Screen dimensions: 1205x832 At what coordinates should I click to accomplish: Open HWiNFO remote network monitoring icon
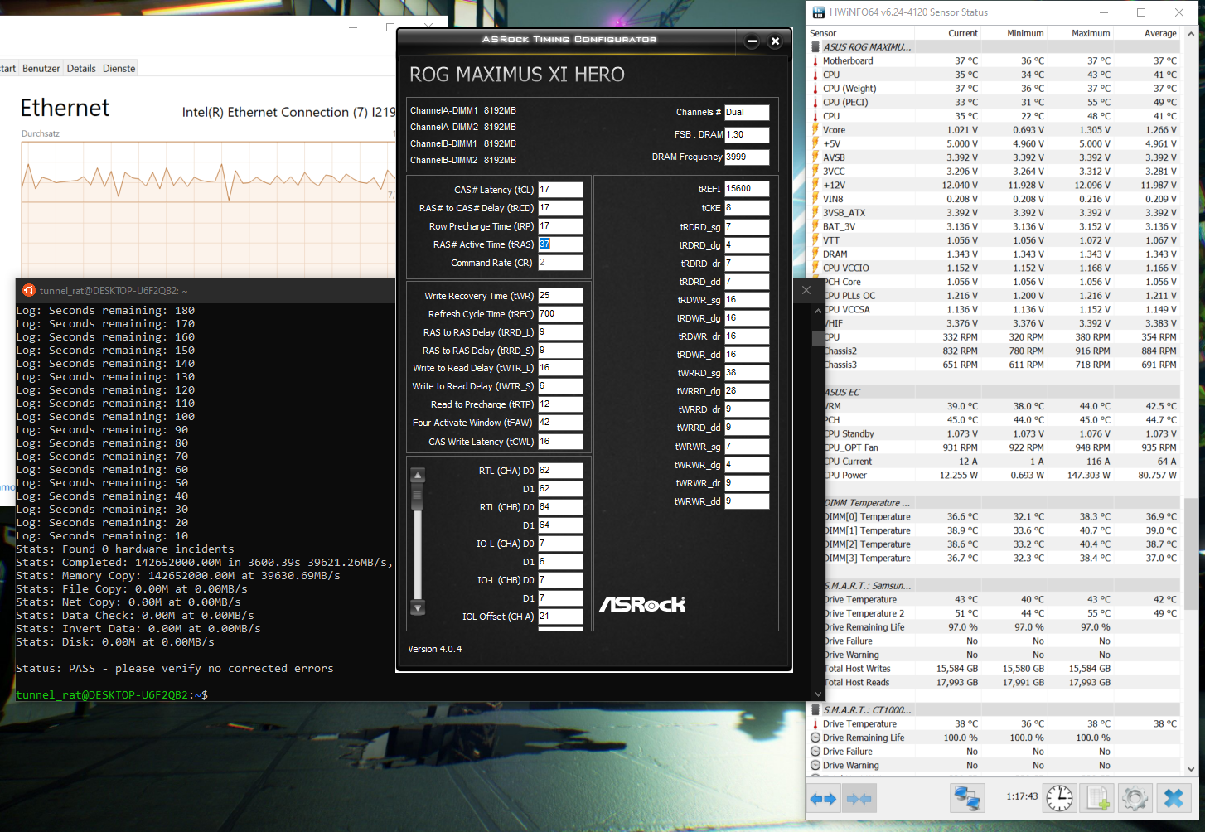pyautogui.click(x=967, y=798)
